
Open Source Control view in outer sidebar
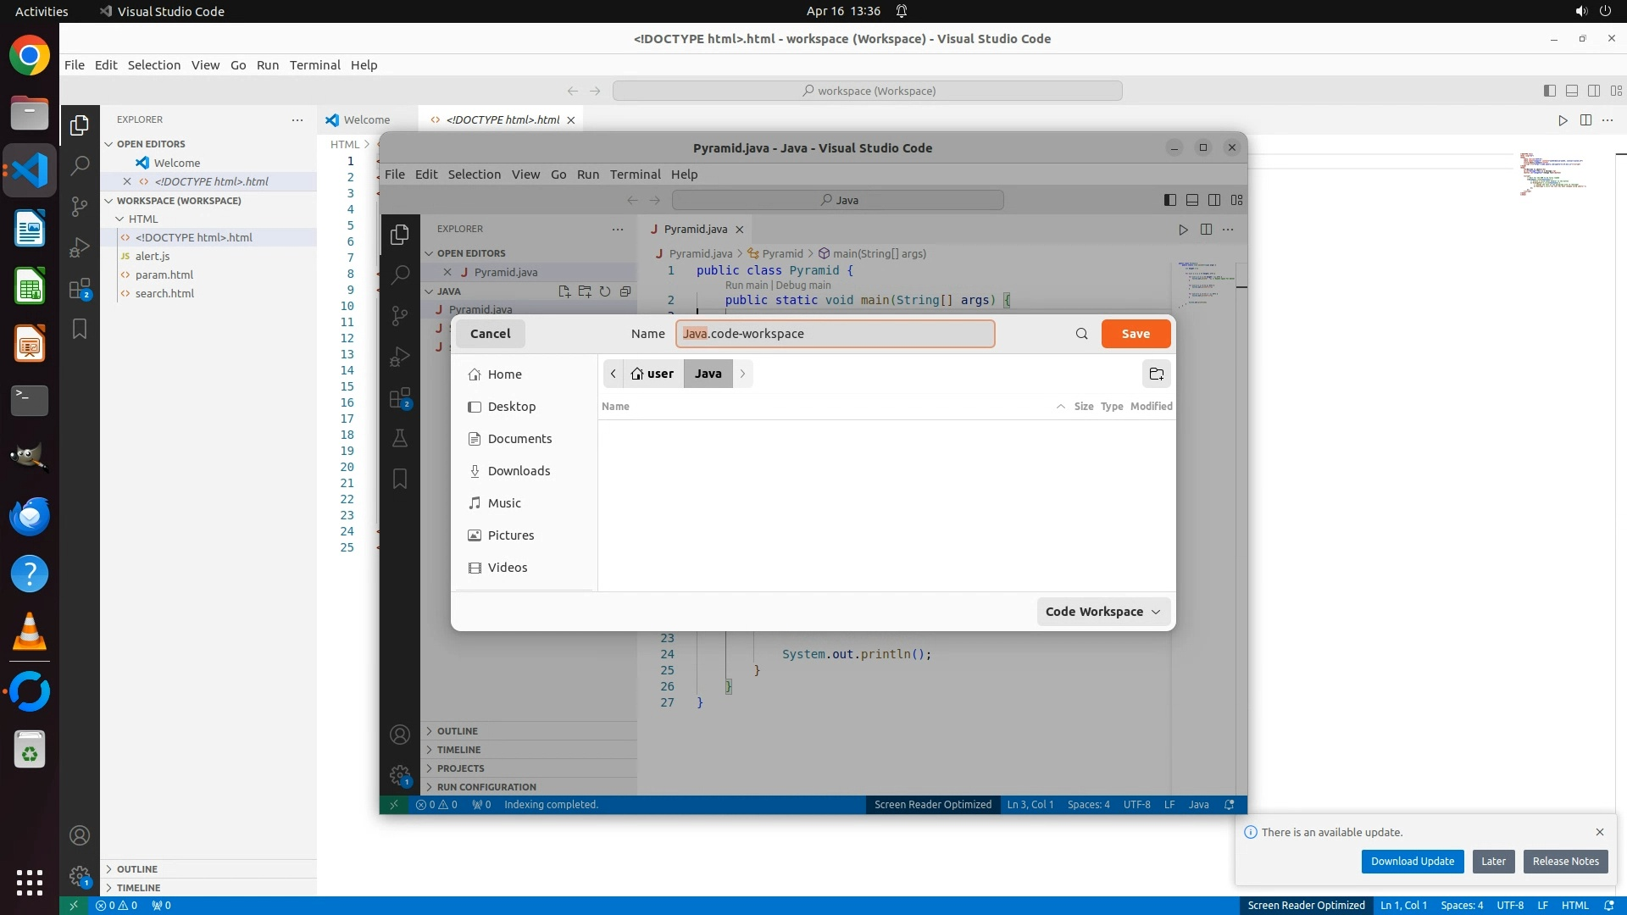tap(80, 206)
